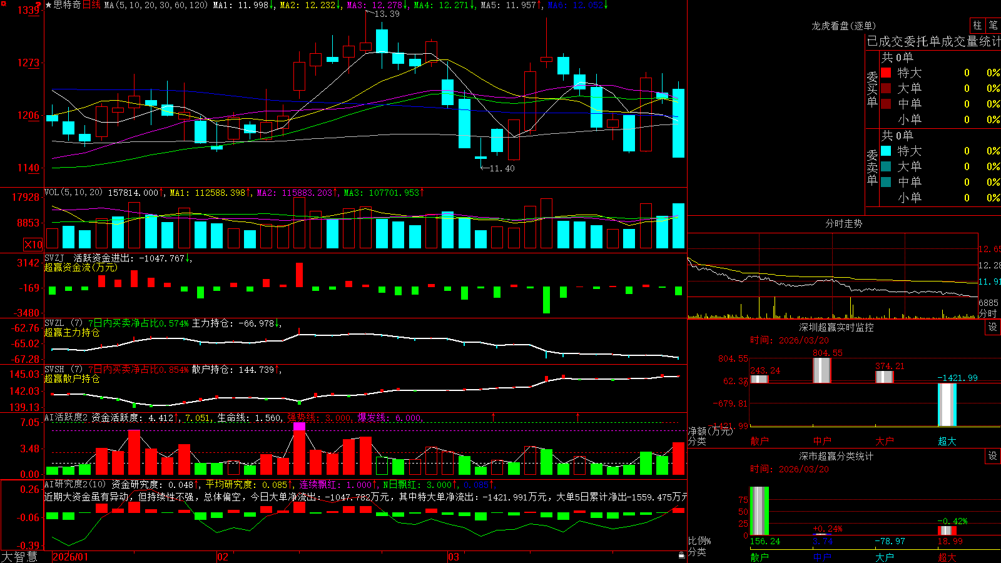
Task: Click the 大户 bar showing 374.21
Action: (885, 377)
